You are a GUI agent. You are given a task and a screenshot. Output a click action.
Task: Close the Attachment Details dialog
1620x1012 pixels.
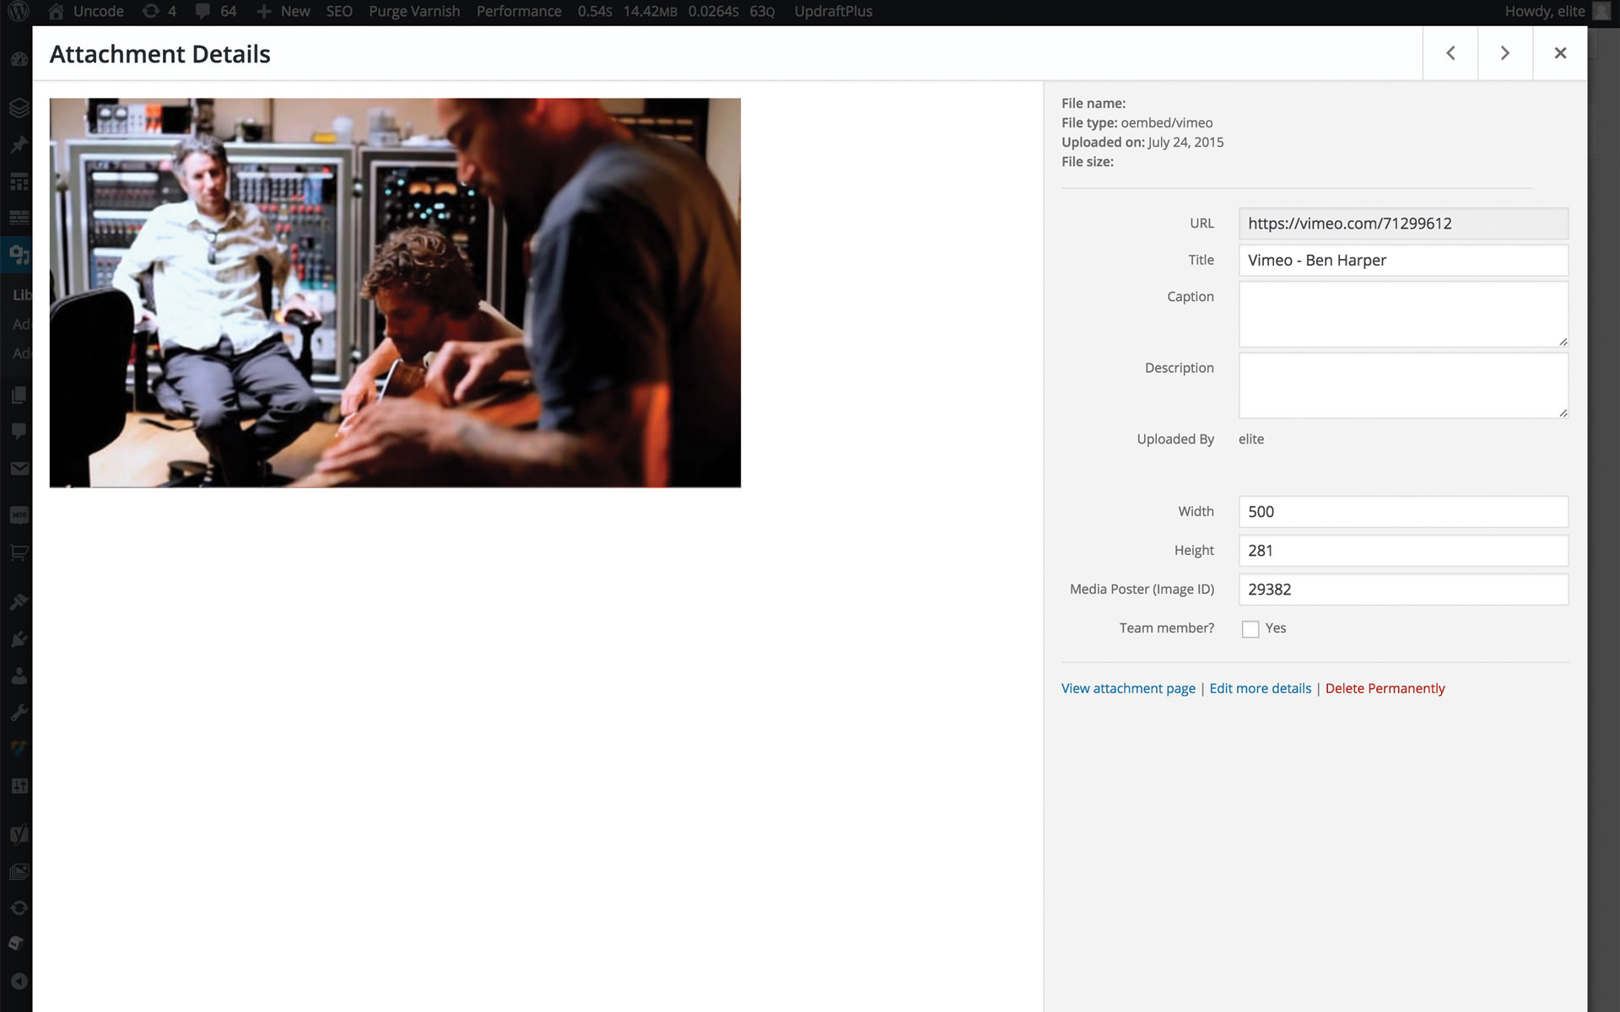click(x=1561, y=52)
